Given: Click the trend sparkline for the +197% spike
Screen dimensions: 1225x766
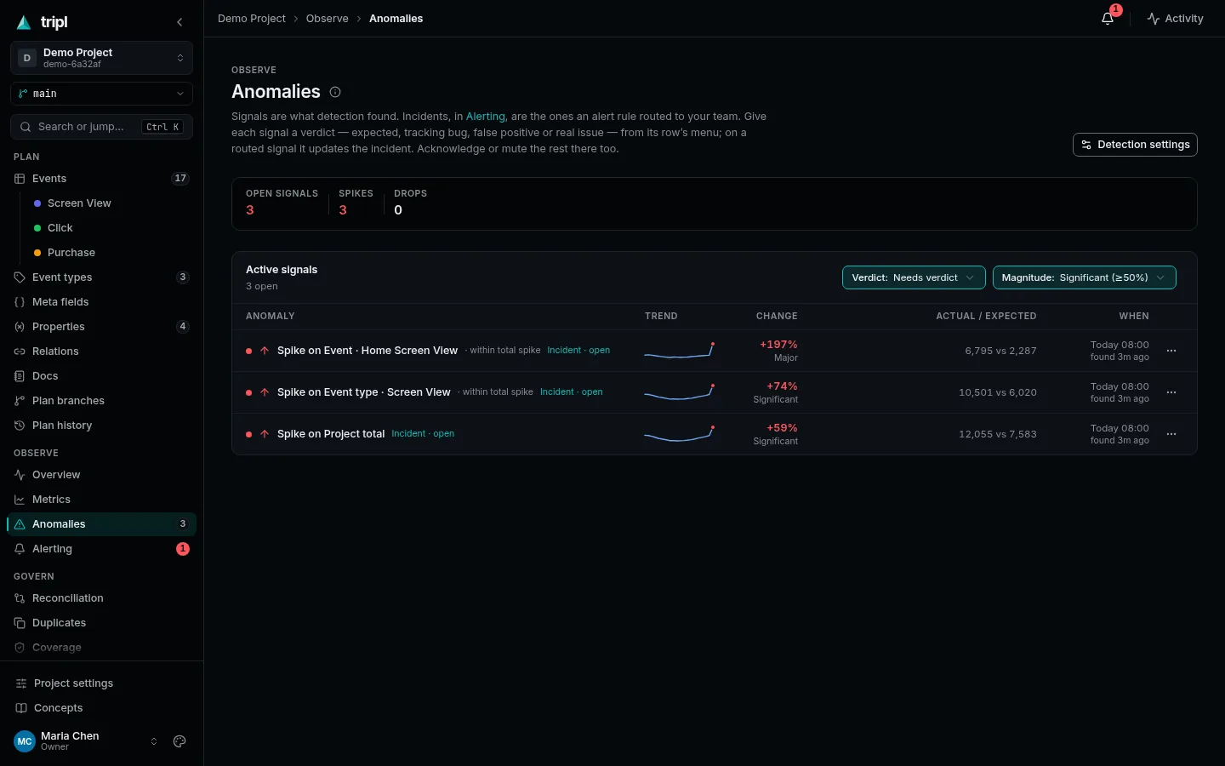Looking at the screenshot, I should (679, 351).
